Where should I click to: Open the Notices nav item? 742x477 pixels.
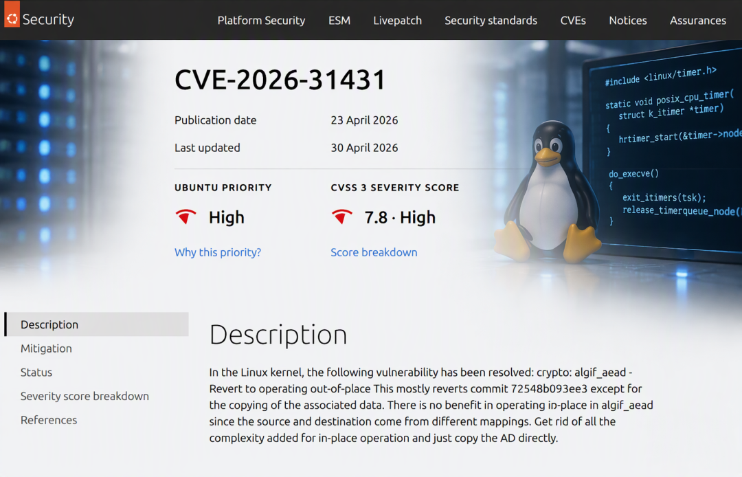[628, 21]
